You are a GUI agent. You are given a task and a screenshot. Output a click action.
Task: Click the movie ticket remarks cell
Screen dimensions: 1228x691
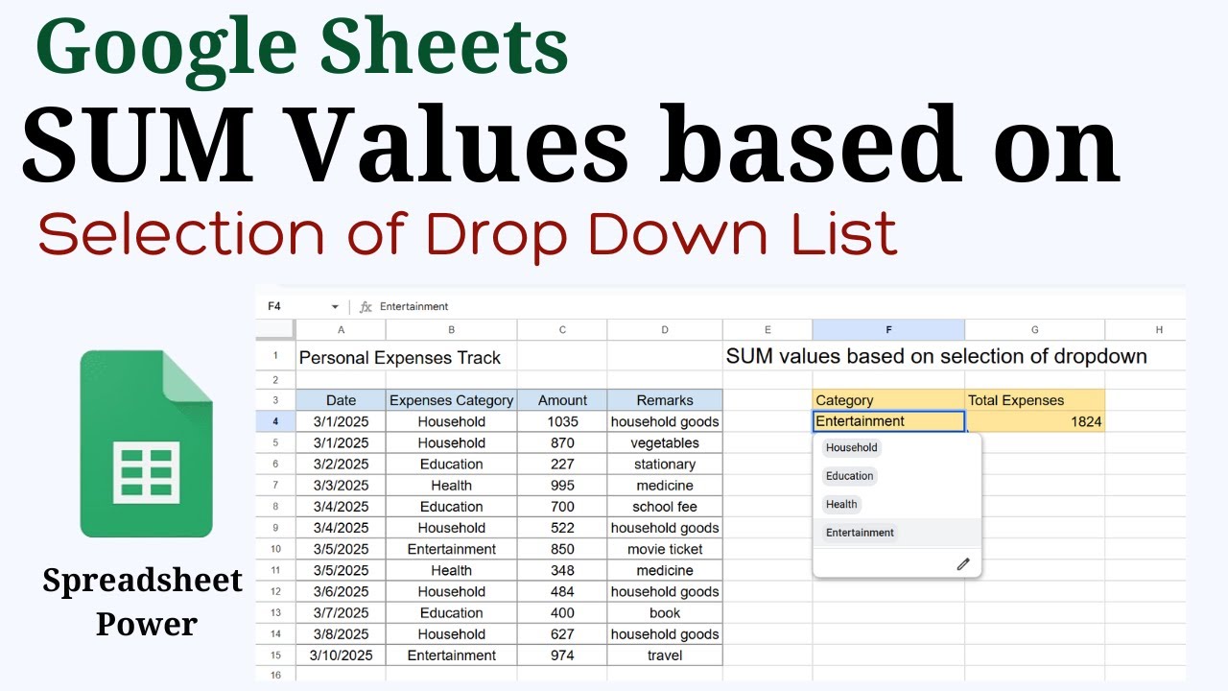665,549
